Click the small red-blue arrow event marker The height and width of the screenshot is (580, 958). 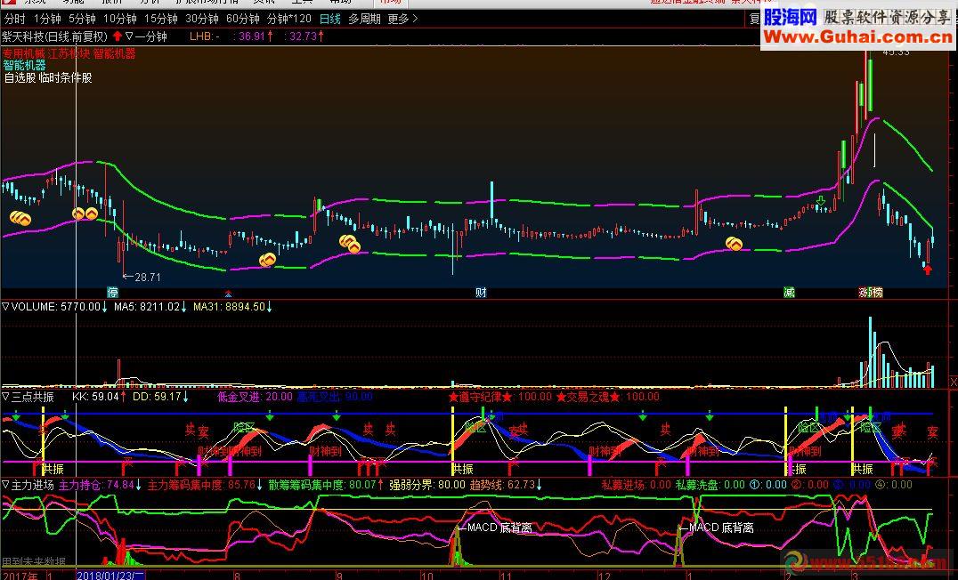click(x=229, y=293)
